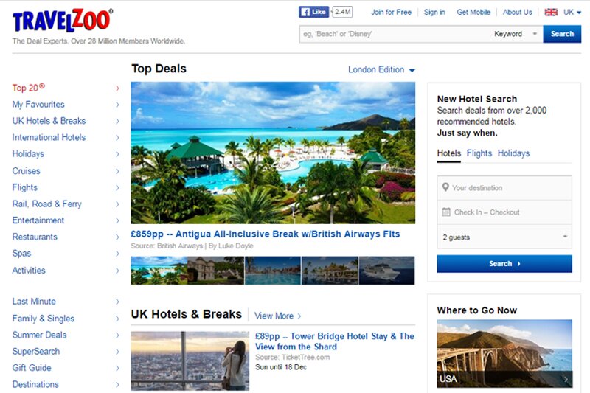
Task: Click the arrow on USA destination image
Action: point(566,379)
